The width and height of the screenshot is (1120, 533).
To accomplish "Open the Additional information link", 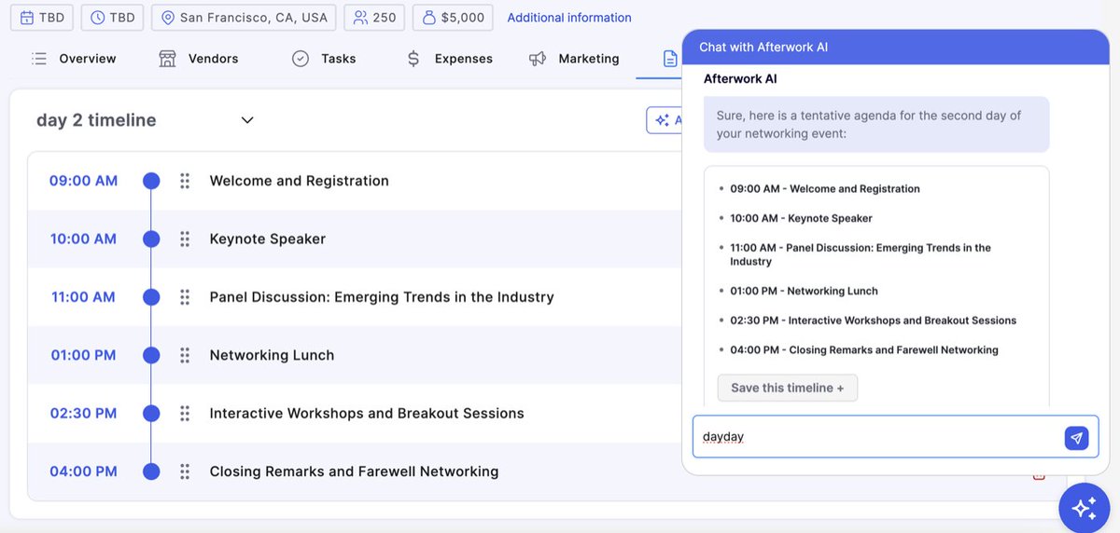I will 569,18.
